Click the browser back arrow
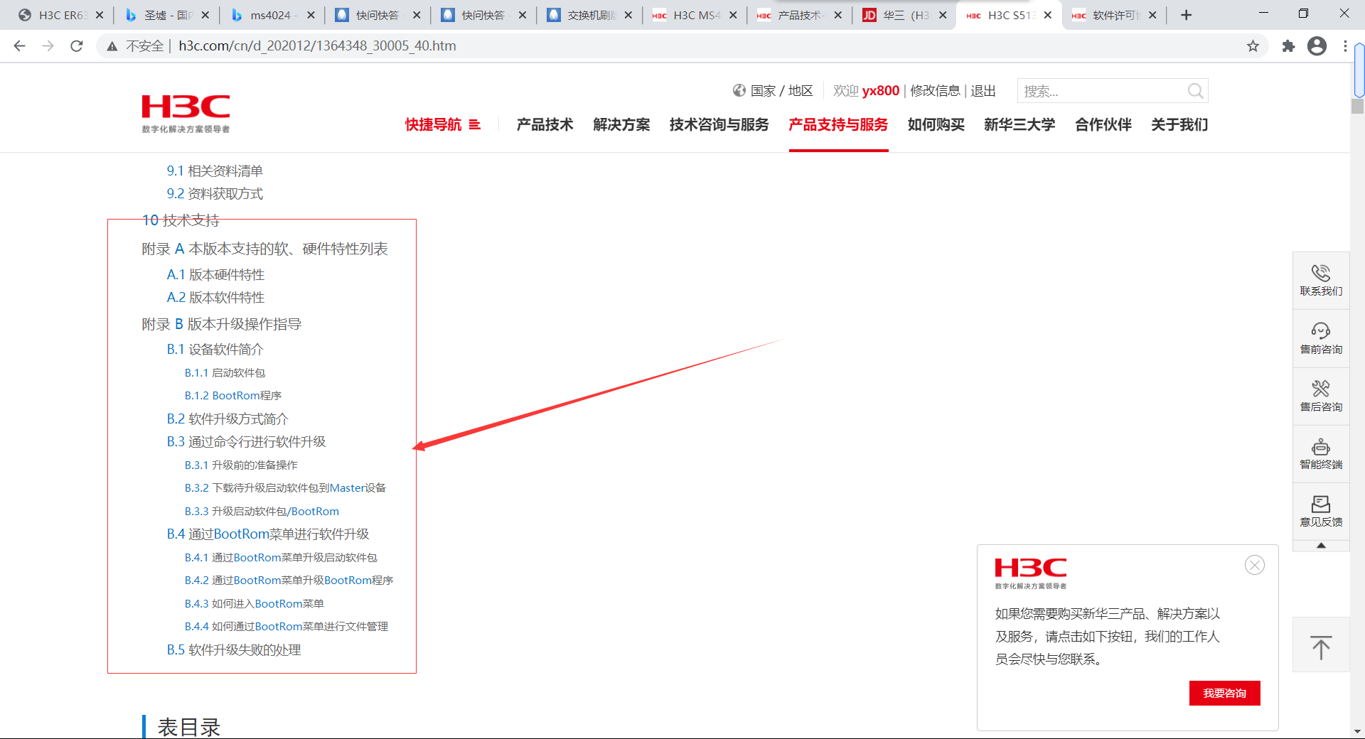This screenshot has height=739, width=1365. pyautogui.click(x=19, y=46)
